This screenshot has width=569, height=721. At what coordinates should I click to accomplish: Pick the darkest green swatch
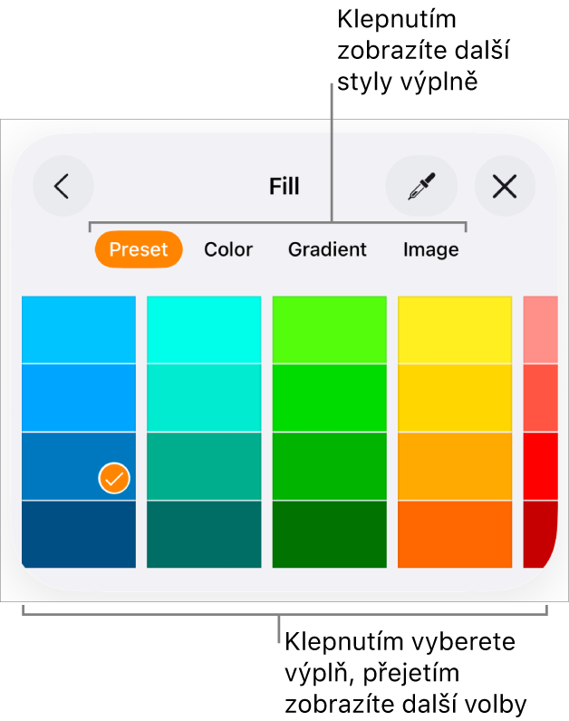pos(329,534)
